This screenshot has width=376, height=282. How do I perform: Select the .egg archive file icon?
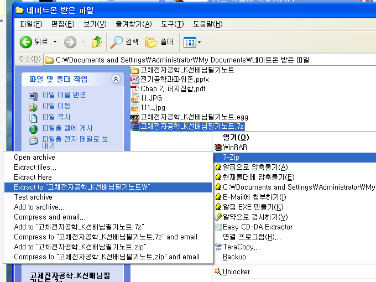click(135, 117)
